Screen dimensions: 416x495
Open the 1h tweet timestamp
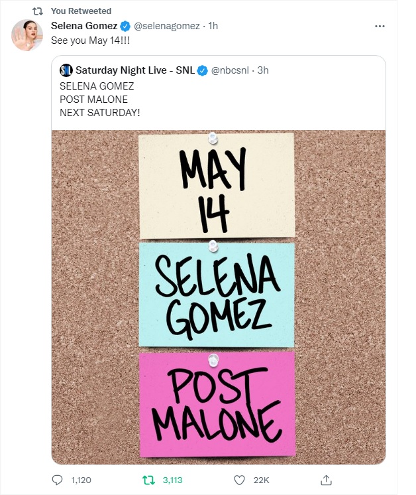pos(213,26)
